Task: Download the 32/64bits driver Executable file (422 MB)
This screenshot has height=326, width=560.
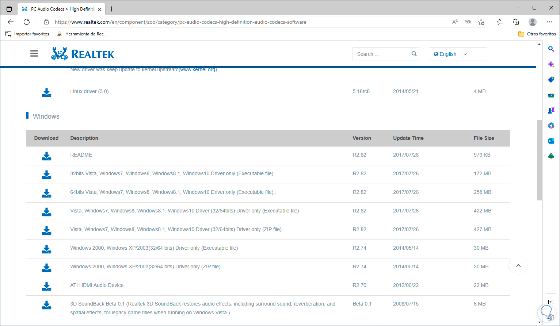Action: pos(46,212)
